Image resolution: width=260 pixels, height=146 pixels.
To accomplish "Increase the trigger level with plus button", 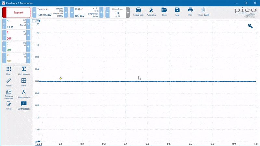I will (x=101, y=12).
